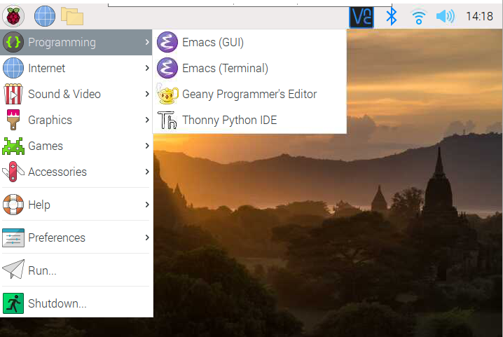Launch Emacs (Terminal) from Programming submenu
This screenshot has height=337, width=503.
click(x=249, y=68)
